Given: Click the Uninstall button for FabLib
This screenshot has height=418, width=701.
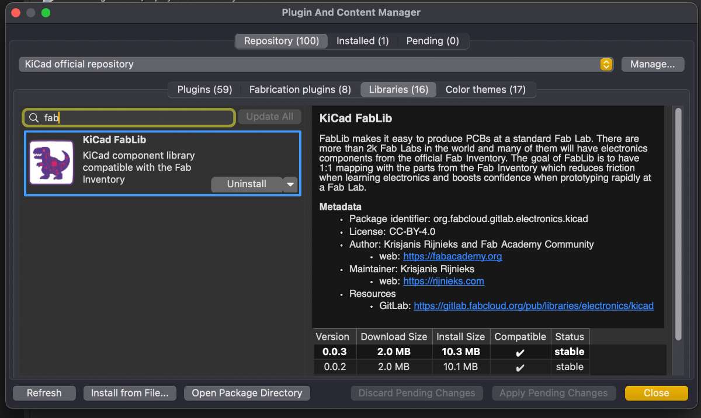Looking at the screenshot, I should tap(246, 184).
